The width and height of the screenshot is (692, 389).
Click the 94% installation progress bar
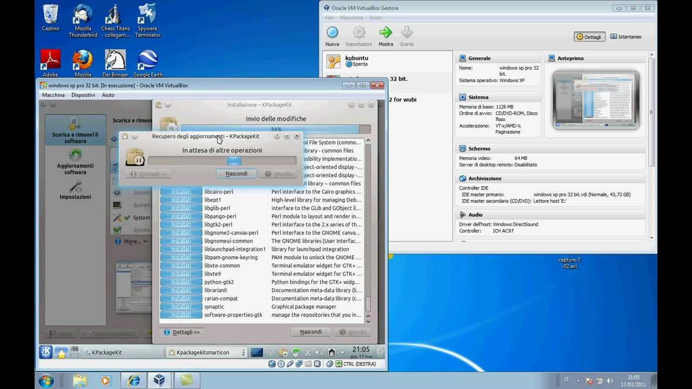point(276,129)
